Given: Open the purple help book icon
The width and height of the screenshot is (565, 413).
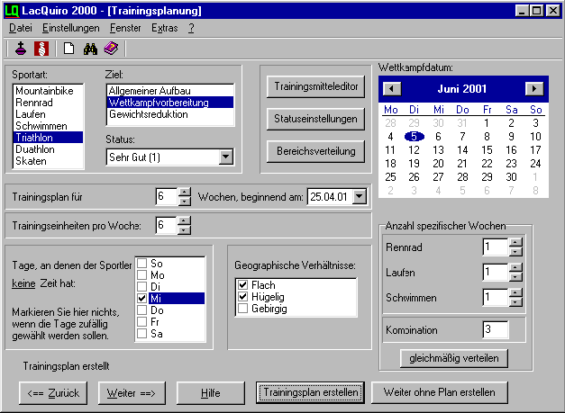Looking at the screenshot, I should [110, 49].
